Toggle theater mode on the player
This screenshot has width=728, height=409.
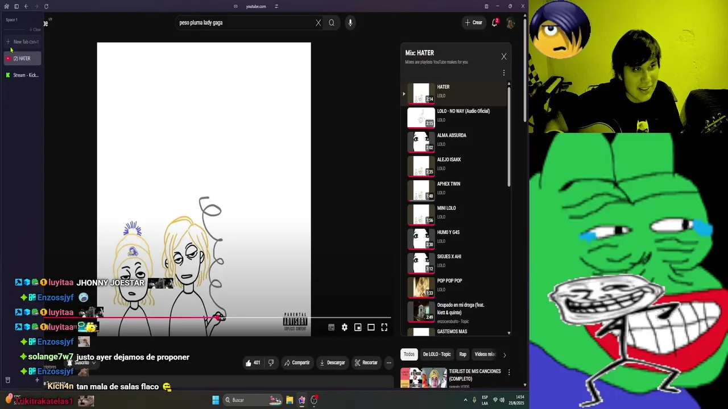(x=371, y=327)
